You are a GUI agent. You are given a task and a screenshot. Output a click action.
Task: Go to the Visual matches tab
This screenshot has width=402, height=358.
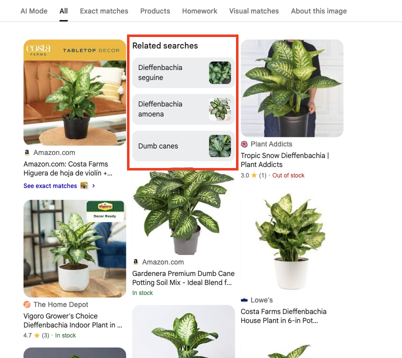pyautogui.click(x=254, y=11)
